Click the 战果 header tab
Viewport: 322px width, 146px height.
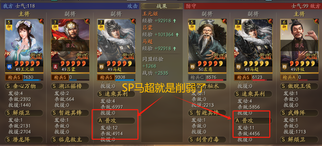coord(162,6)
